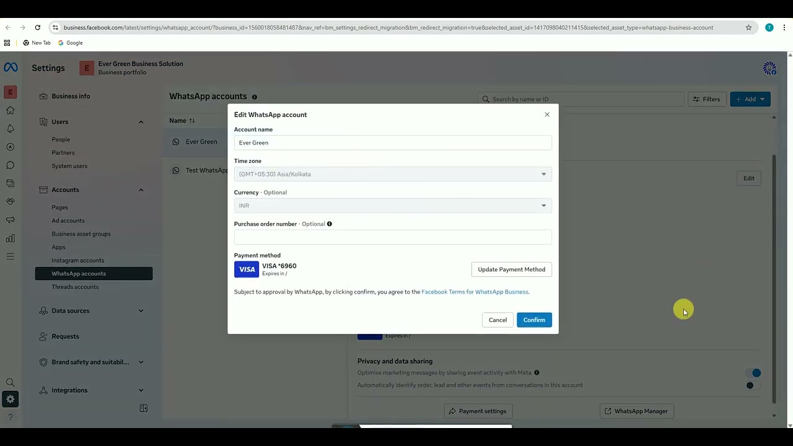Click the Purchase order number info icon

point(330,224)
